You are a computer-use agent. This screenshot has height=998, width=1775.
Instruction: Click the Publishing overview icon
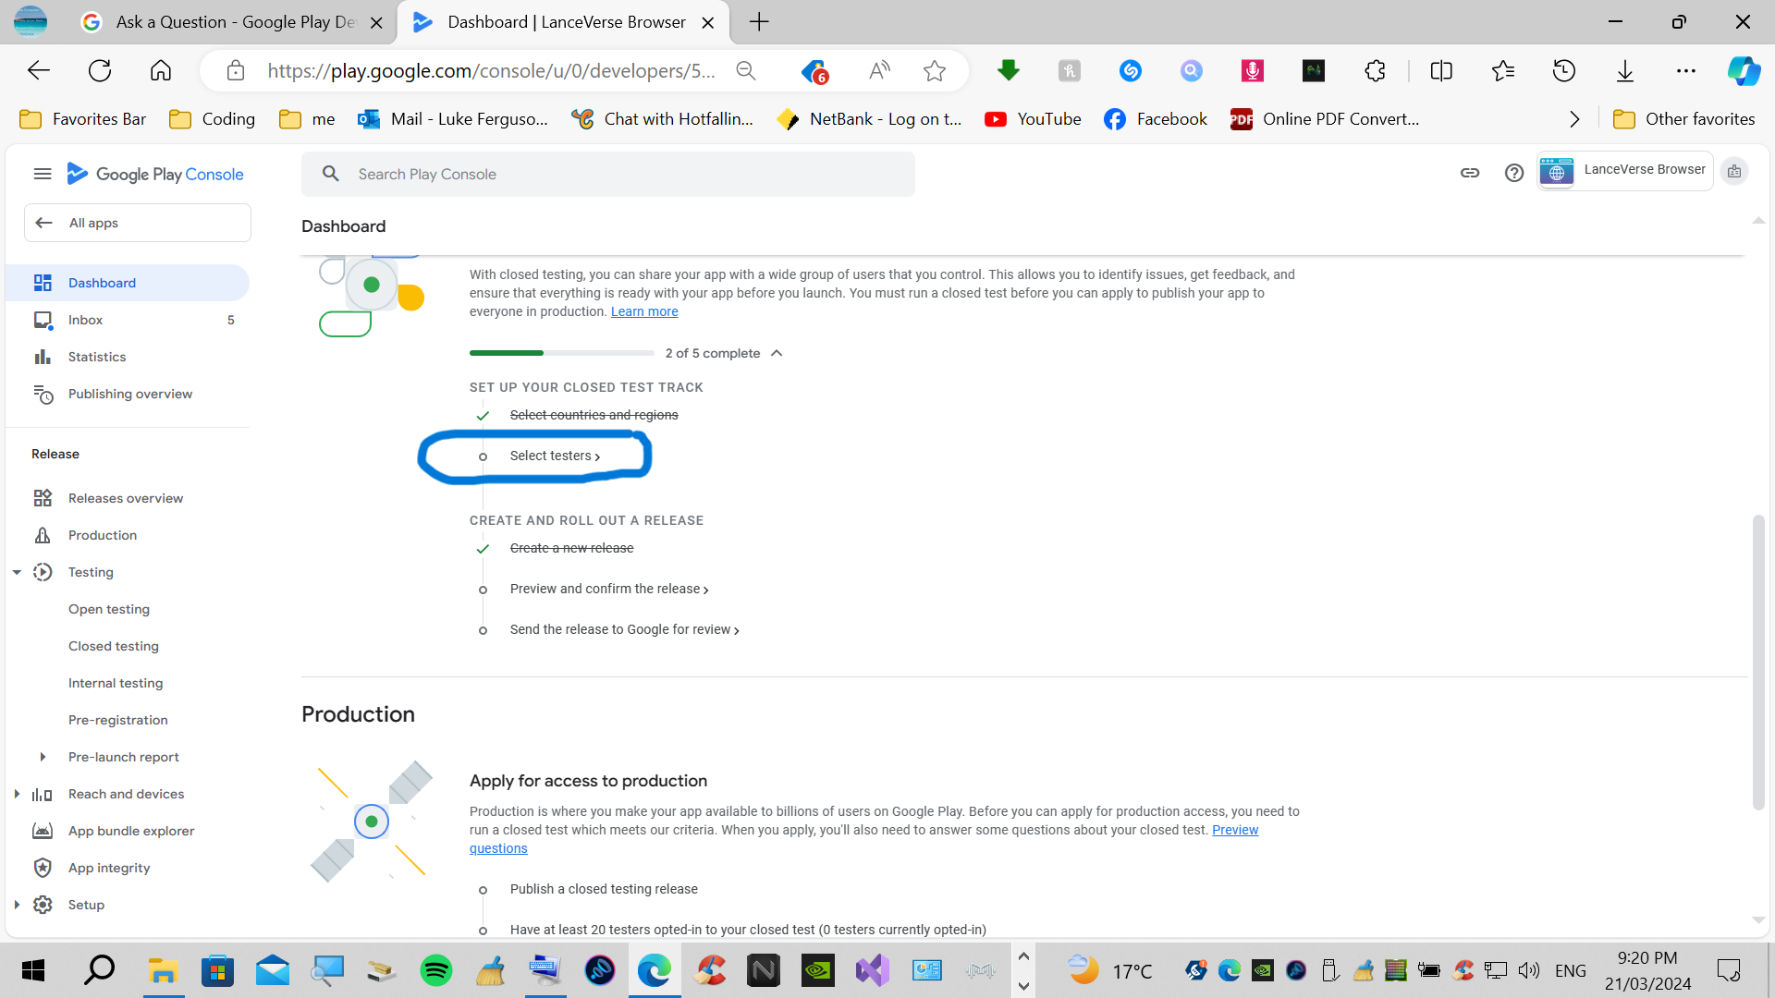pos(43,395)
